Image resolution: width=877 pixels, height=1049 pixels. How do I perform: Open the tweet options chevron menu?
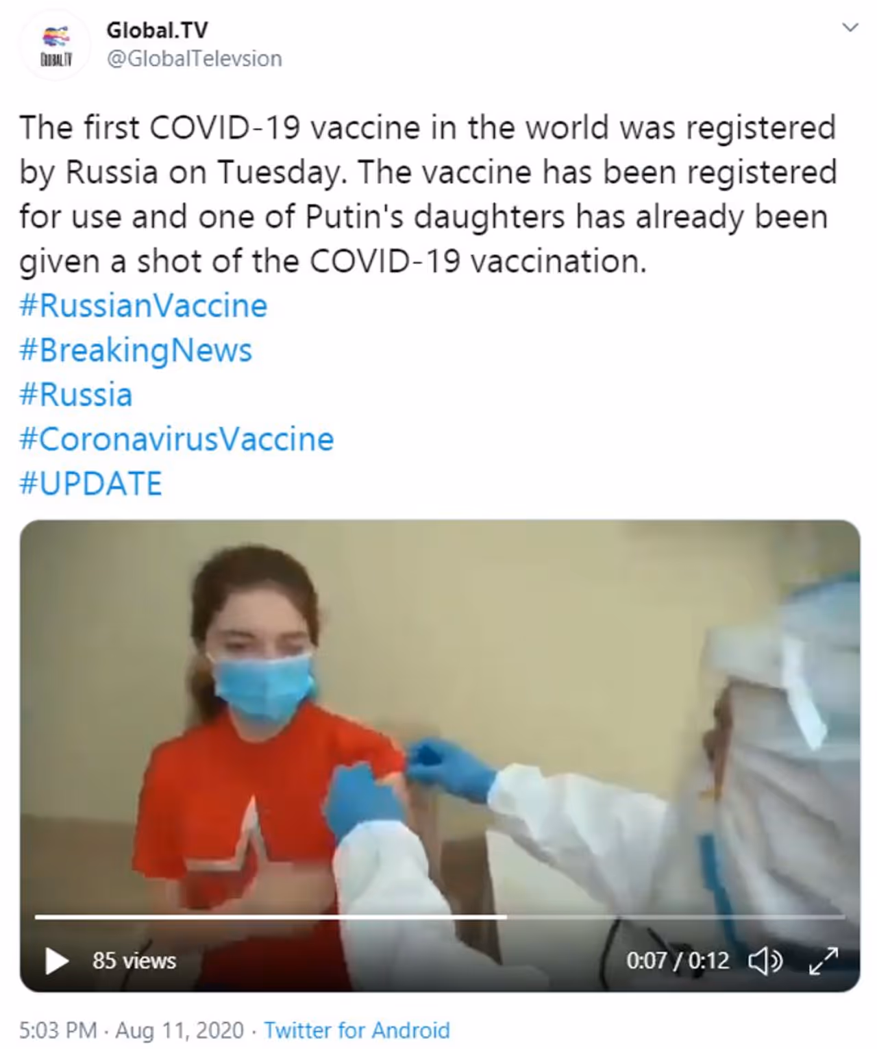(850, 28)
